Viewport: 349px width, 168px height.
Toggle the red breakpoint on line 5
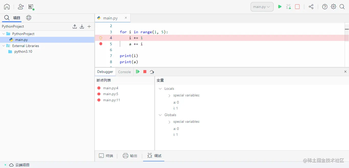click(x=101, y=44)
